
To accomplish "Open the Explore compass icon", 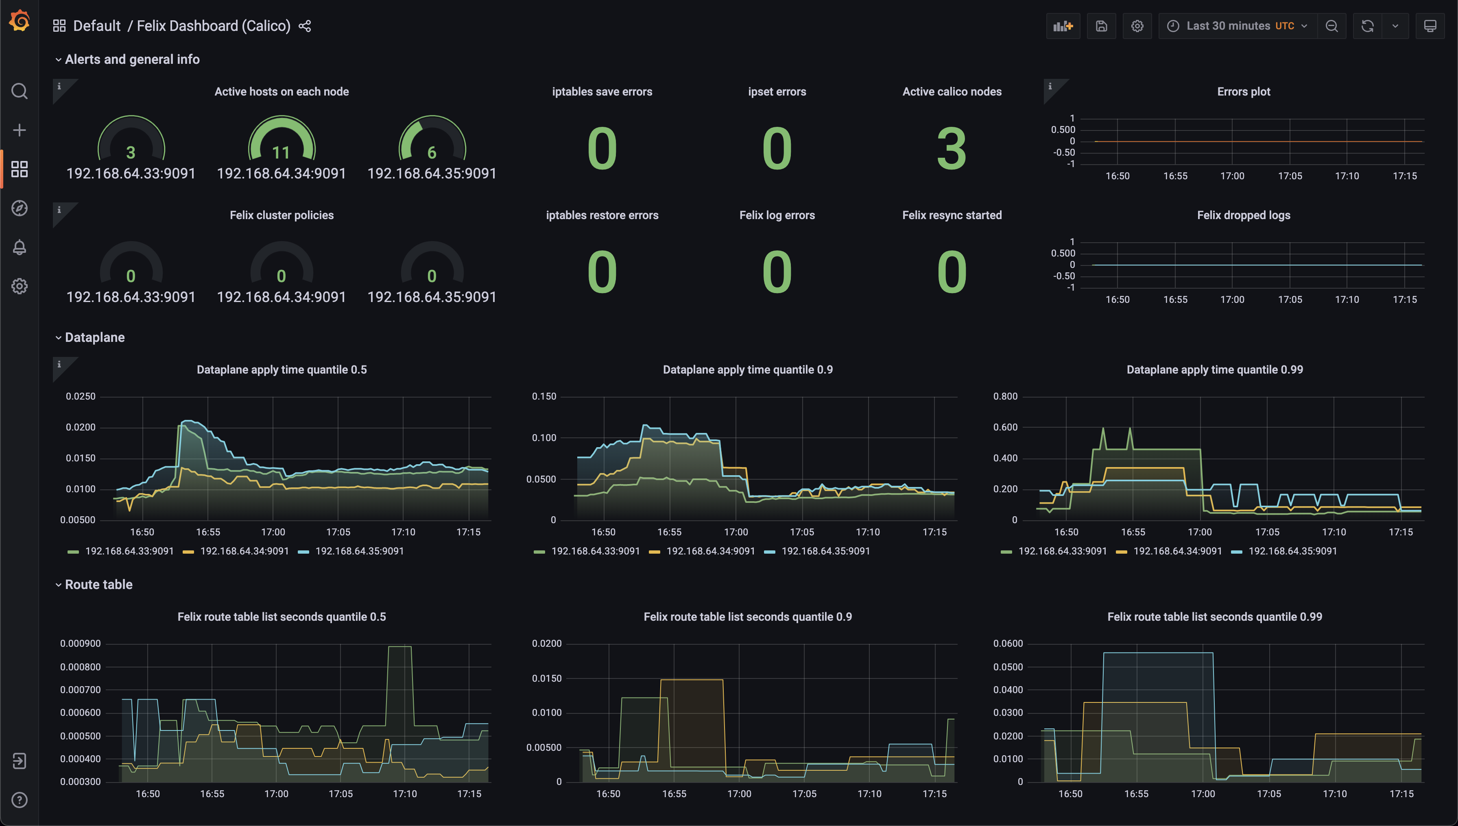I will click(x=19, y=208).
